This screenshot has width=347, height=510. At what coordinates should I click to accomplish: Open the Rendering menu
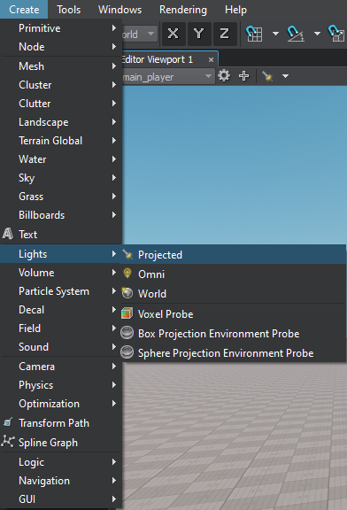point(183,10)
